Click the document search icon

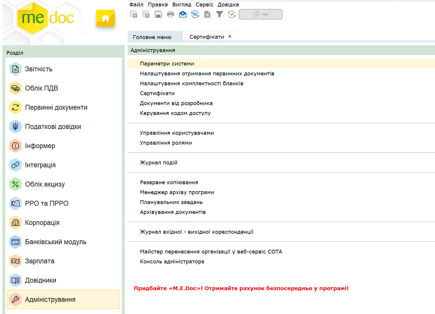click(207, 14)
